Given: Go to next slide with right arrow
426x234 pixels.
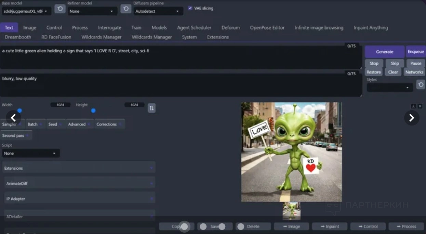Looking at the screenshot, I should click(411, 118).
